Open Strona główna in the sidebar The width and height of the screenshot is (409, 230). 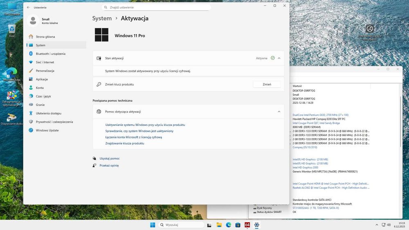pos(56,37)
